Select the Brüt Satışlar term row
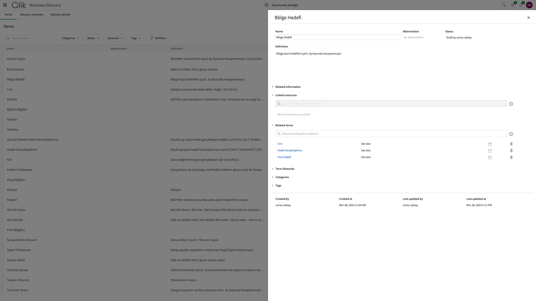Screen dimensions: 536x301 135,69
